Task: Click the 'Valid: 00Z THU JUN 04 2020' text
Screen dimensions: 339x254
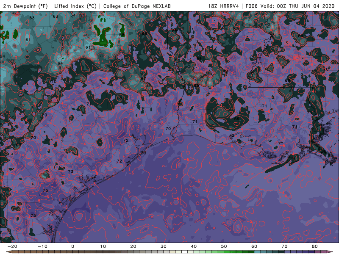Action: tap(297, 6)
